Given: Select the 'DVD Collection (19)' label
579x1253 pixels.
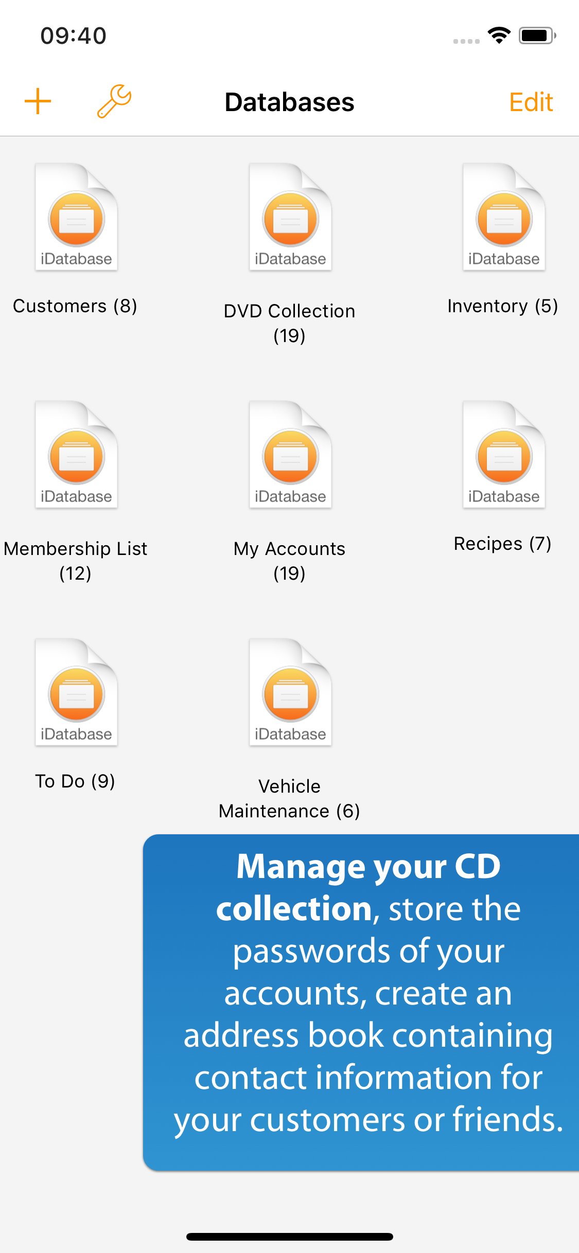Looking at the screenshot, I should tap(290, 324).
